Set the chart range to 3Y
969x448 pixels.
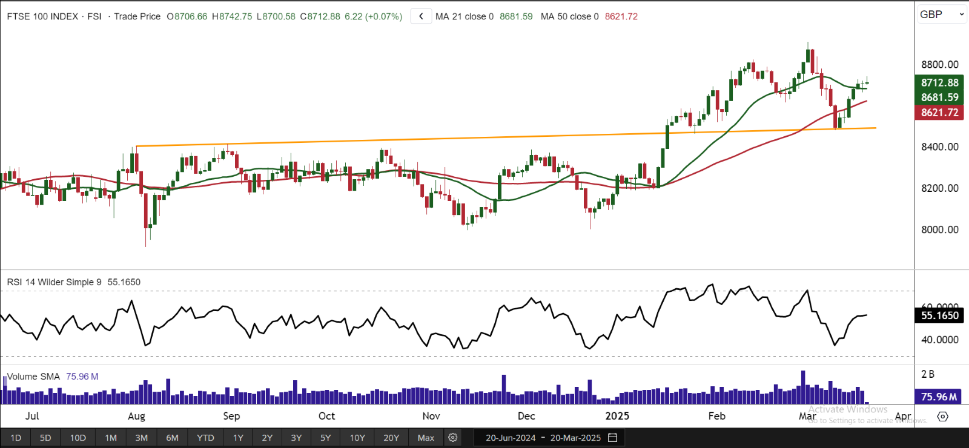point(296,438)
